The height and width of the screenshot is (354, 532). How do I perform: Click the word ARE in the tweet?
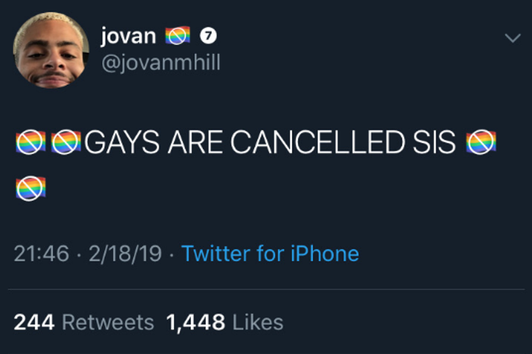click(x=194, y=143)
